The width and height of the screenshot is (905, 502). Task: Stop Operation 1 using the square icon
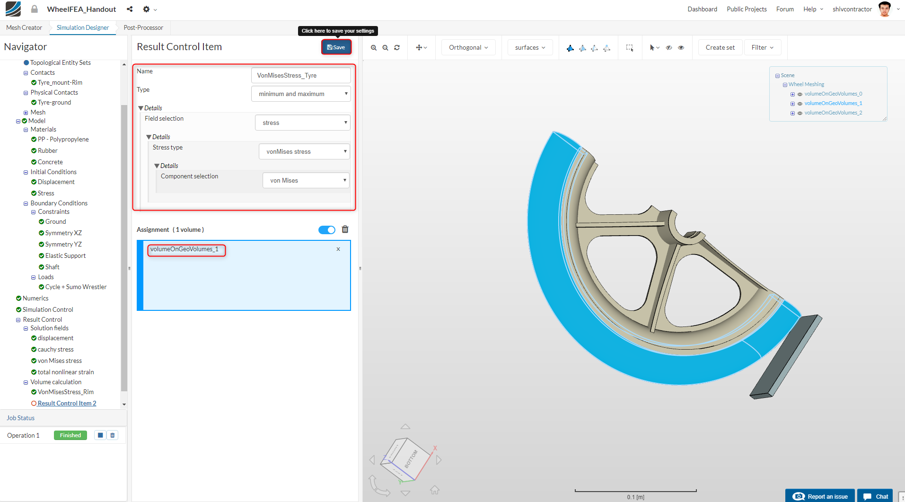coord(100,435)
